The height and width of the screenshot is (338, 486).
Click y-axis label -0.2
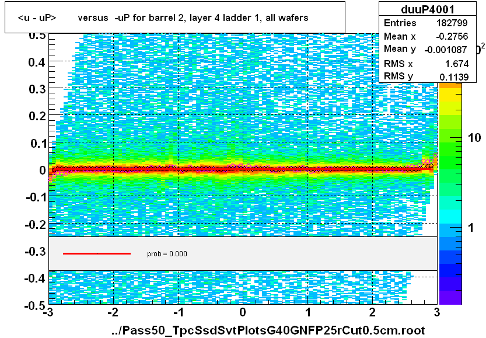click(36, 224)
